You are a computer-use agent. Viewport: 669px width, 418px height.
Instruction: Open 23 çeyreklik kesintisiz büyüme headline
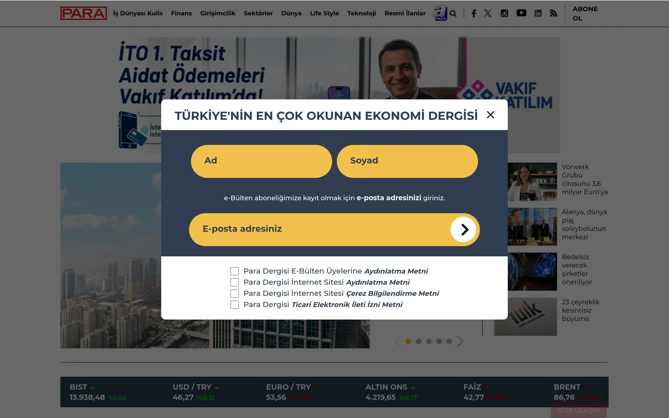point(580,310)
